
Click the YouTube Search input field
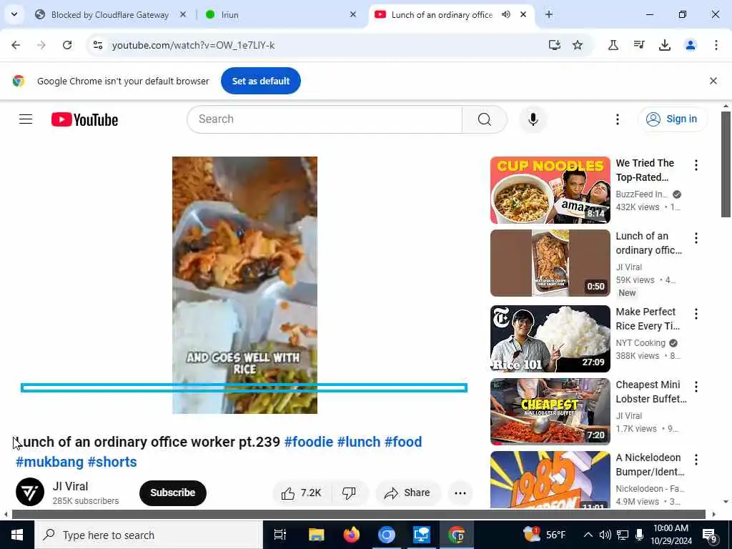pos(325,119)
